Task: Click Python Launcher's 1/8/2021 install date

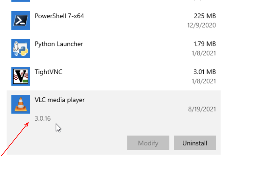Action: (x=204, y=53)
